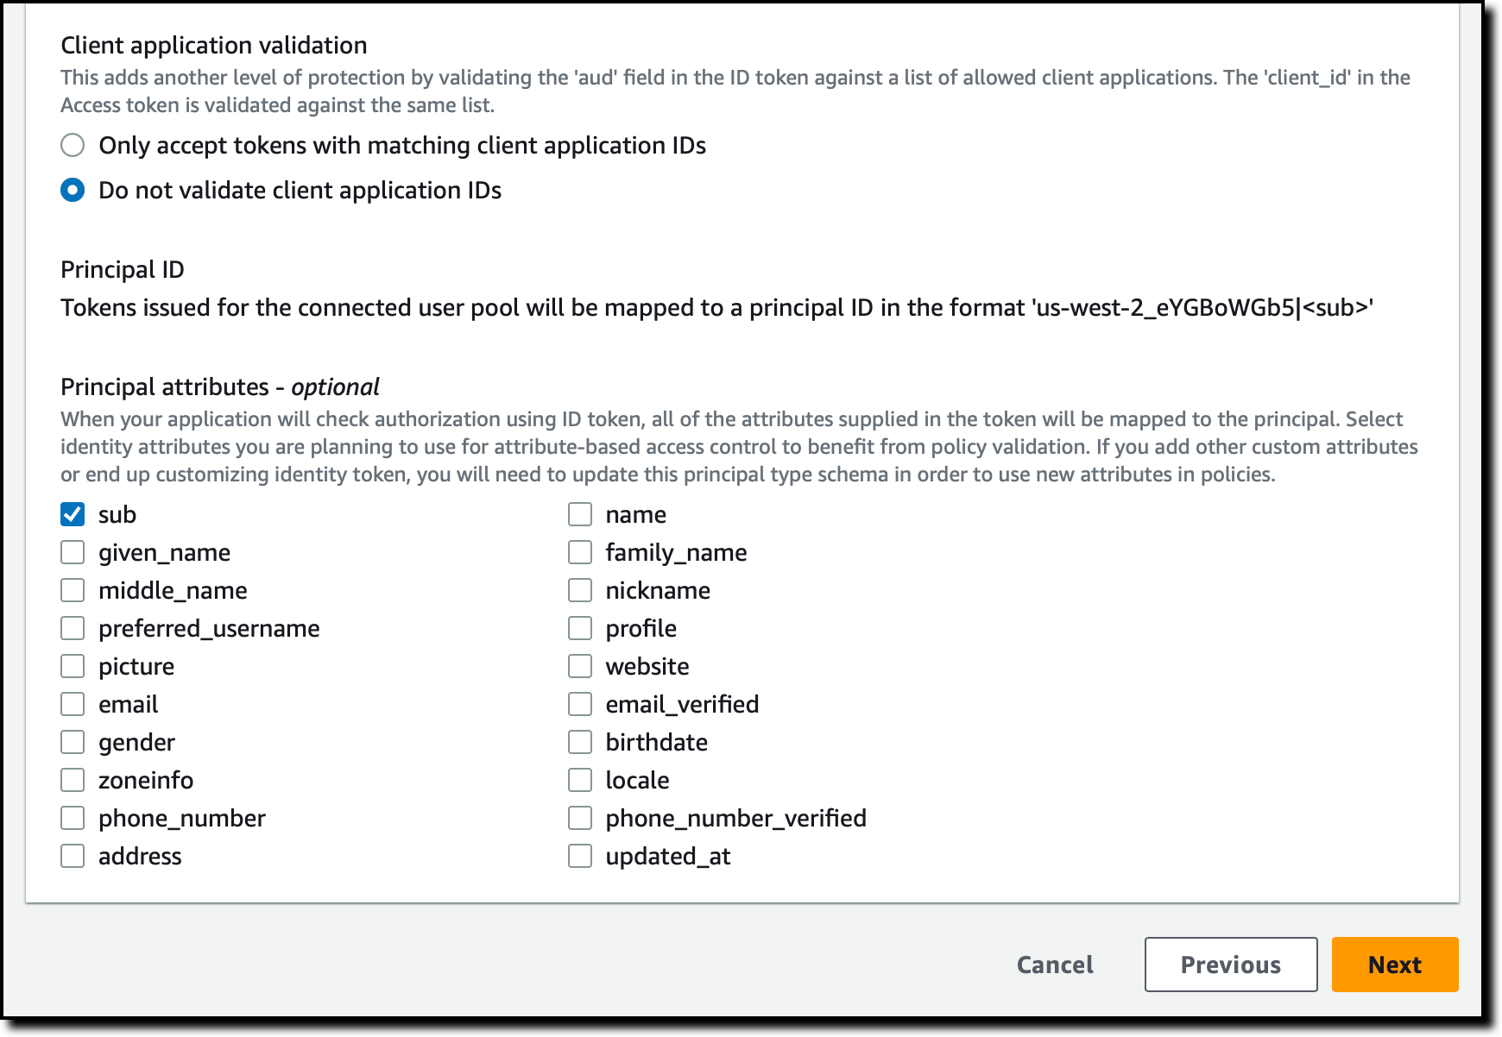Choose Do not validate client application IDs
The height and width of the screenshot is (1037, 1502).
coord(73,190)
